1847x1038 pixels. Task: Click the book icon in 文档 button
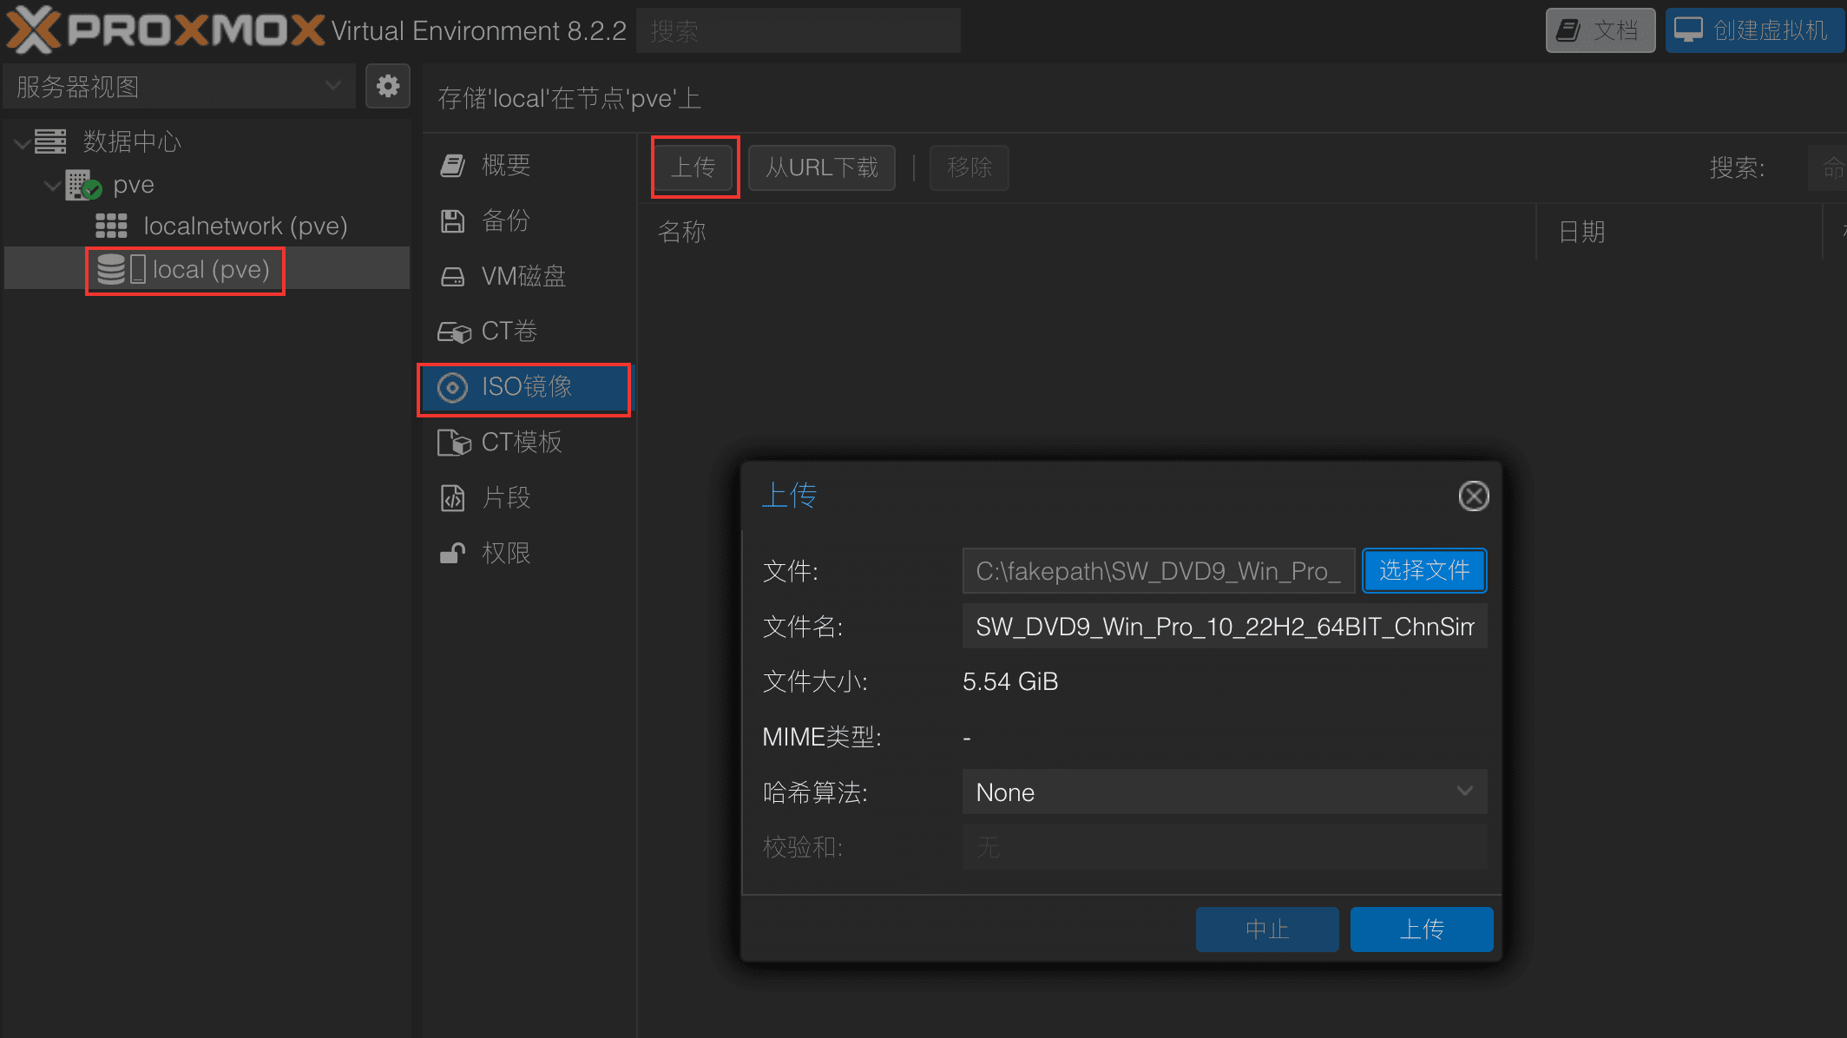click(1568, 30)
